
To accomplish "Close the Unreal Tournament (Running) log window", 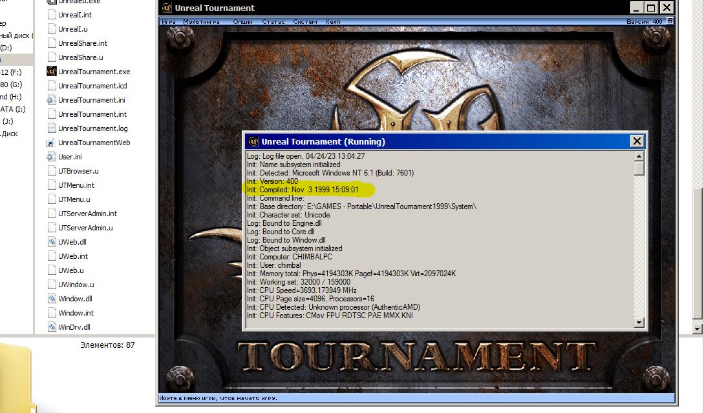I will point(637,141).
